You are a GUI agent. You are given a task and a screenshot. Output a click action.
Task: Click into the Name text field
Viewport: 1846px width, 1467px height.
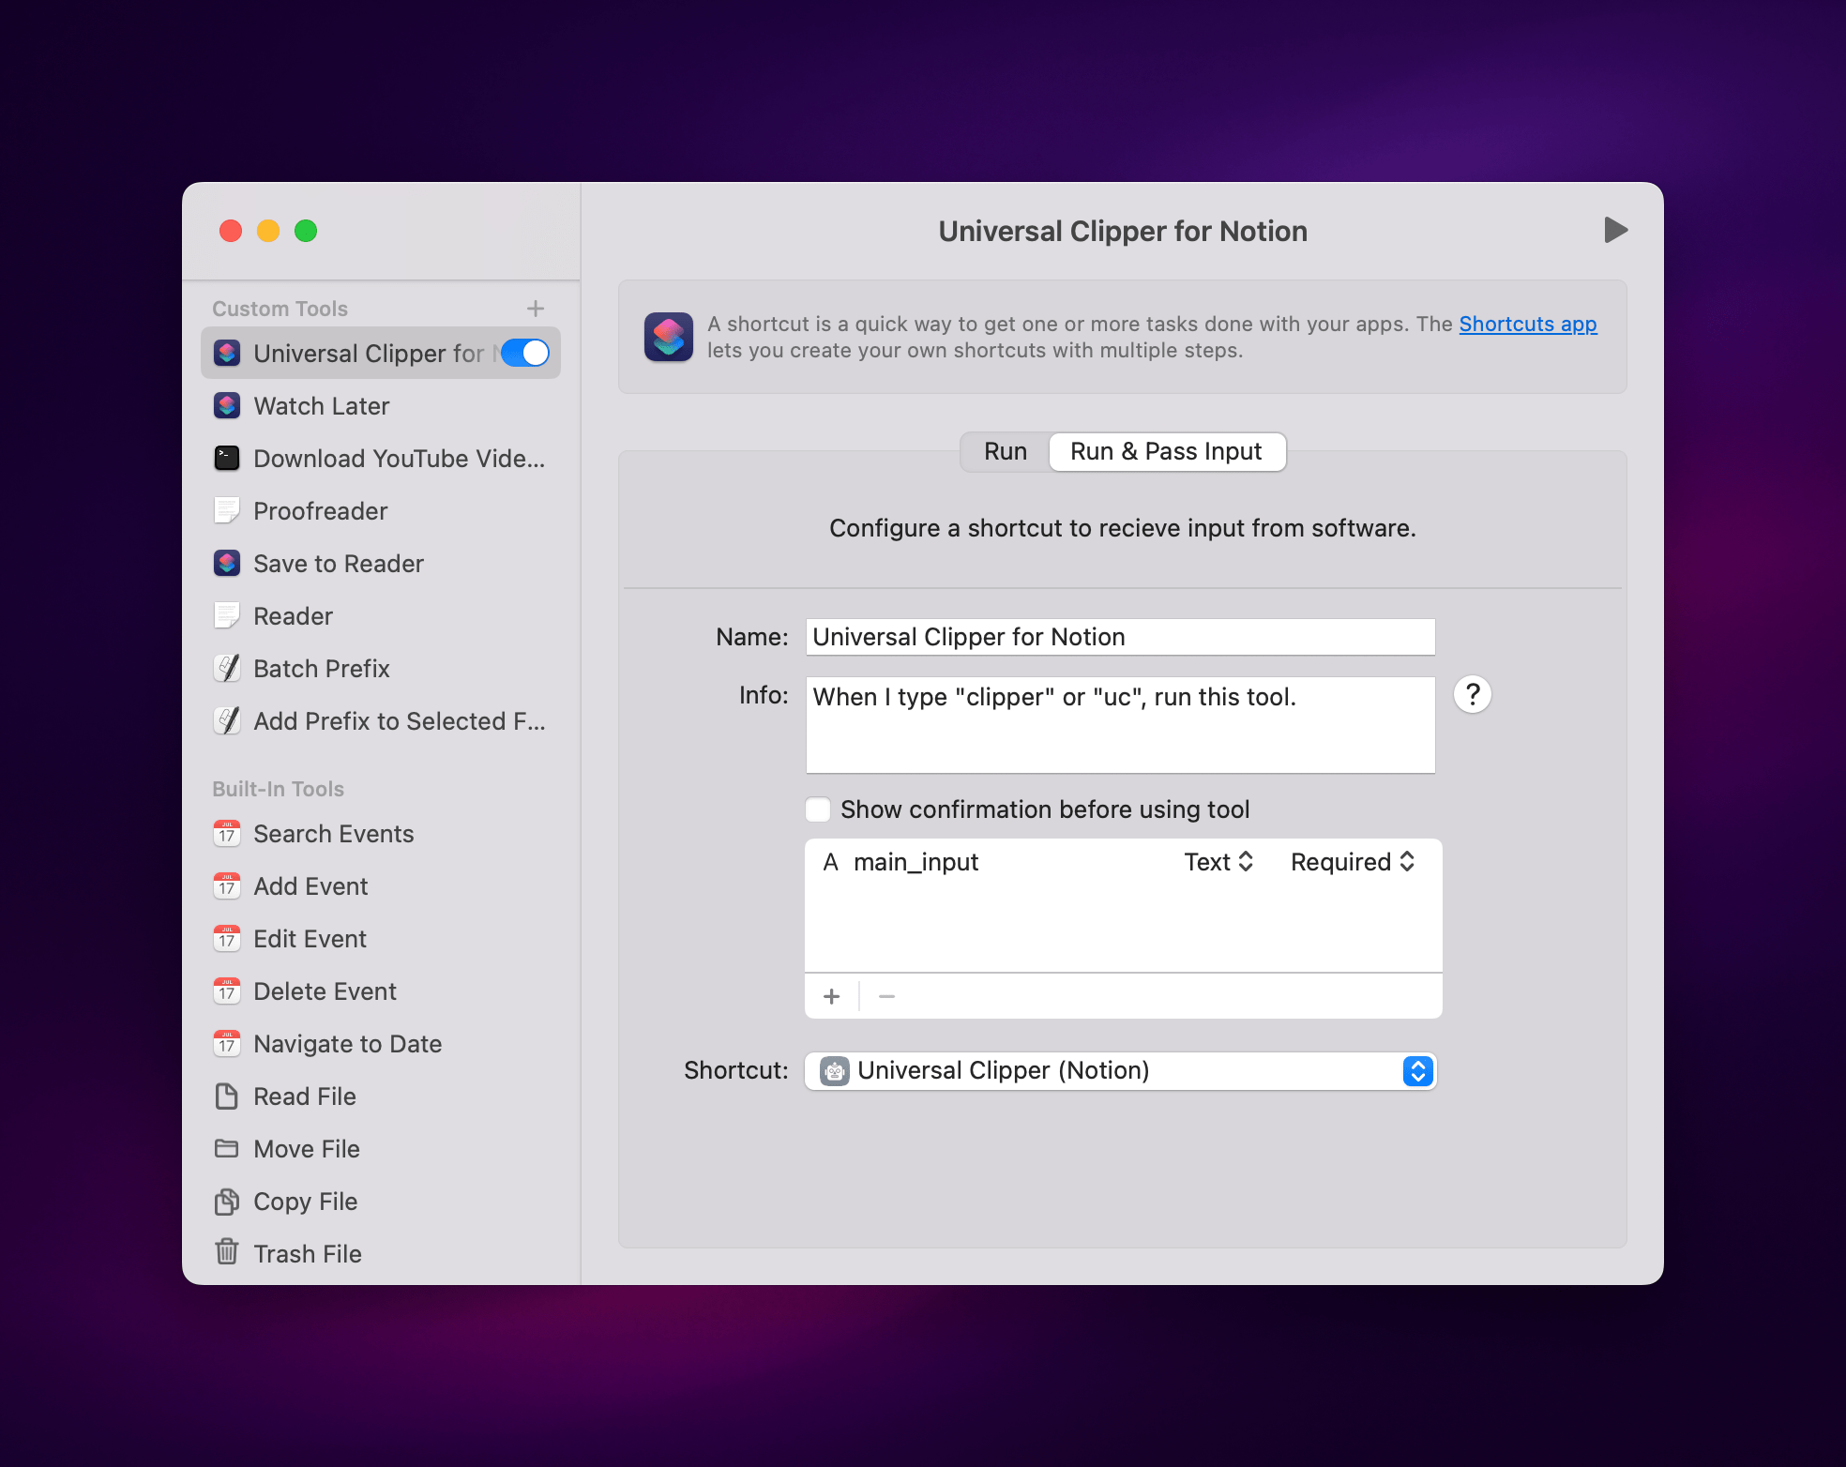1120,637
